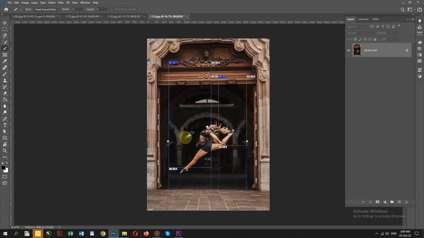Select the Rectangular Marquee tool

tap(5, 29)
